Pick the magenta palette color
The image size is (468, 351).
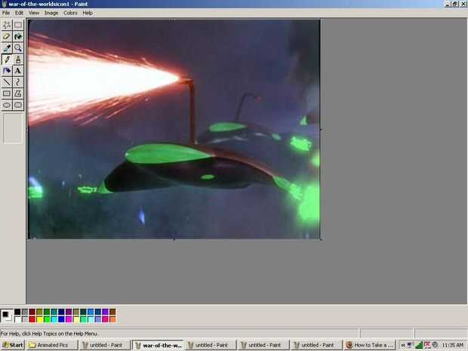coord(69,319)
